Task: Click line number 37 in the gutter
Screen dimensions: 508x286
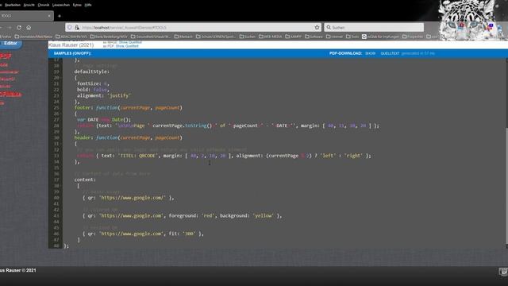Action: [x=56, y=180]
